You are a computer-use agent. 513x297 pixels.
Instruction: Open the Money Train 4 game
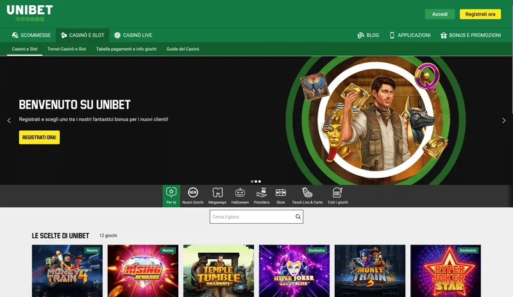[x=67, y=271]
